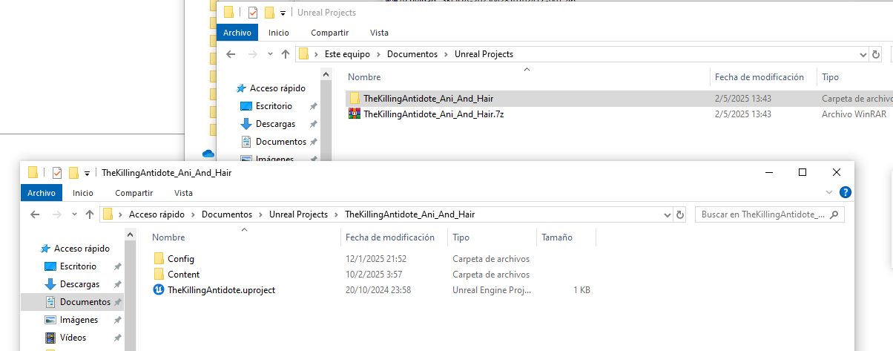Screen dimensions: 893x351
Task: Open Escritorio in Unreal Projects window sidebar
Action: pos(274,106)
